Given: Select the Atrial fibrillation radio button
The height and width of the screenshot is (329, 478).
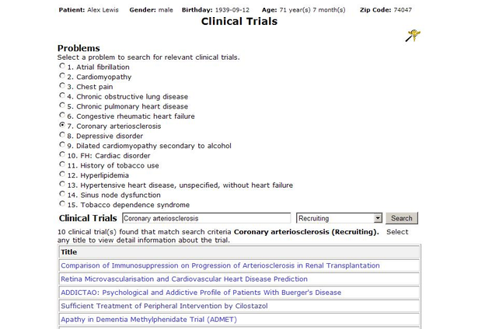Looking at the screenshot, I should coord(62,66).
